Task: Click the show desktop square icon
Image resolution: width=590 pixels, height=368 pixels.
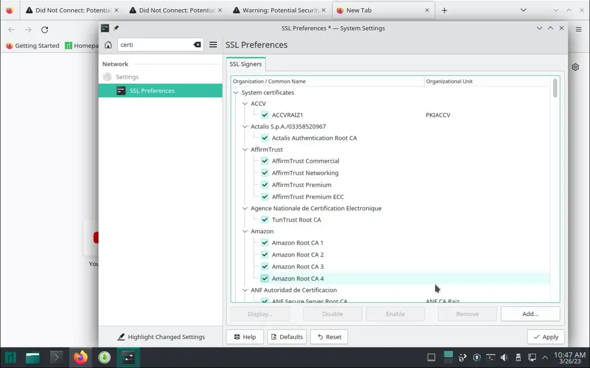Action: tap(431, 357)
